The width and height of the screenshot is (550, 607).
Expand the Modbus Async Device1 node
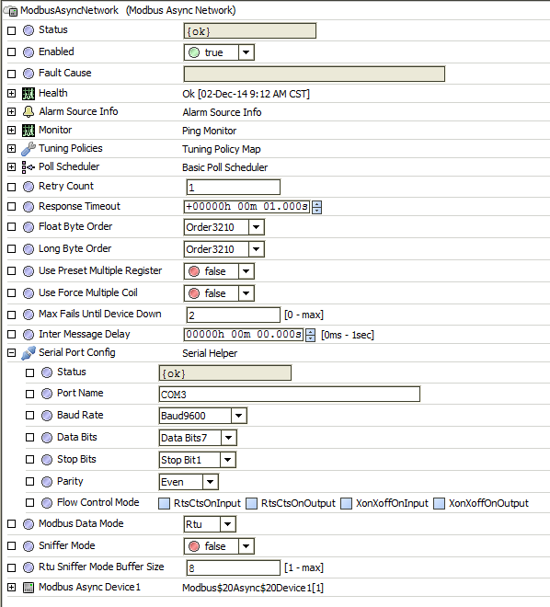point(12,588)
